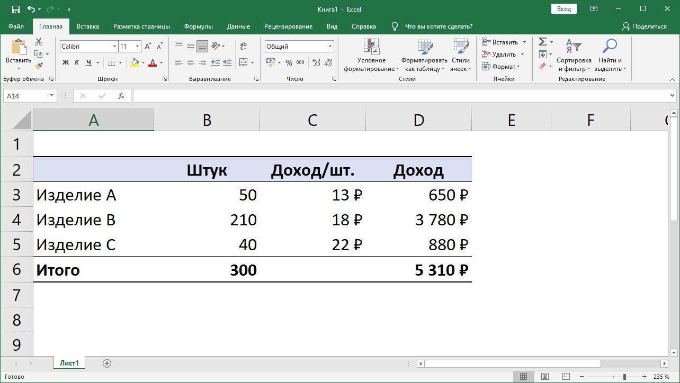
Task: Toggle Bold Ж formatting
Action: [x=66, y=62]
